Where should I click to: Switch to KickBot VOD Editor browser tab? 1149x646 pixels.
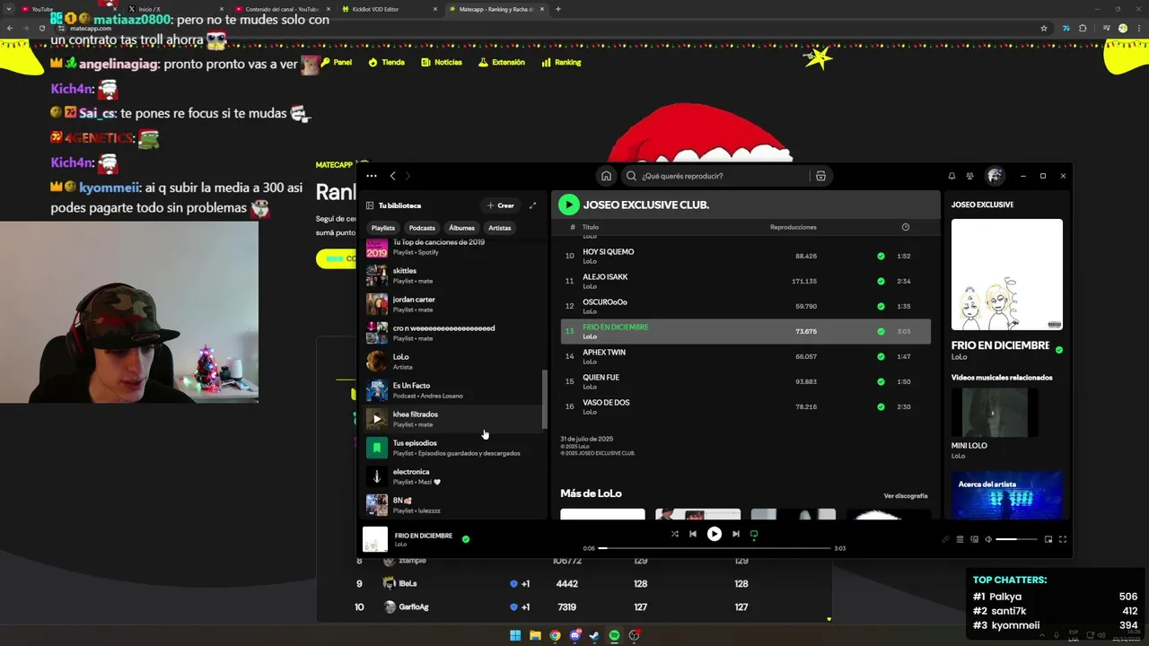coord(390,9)
